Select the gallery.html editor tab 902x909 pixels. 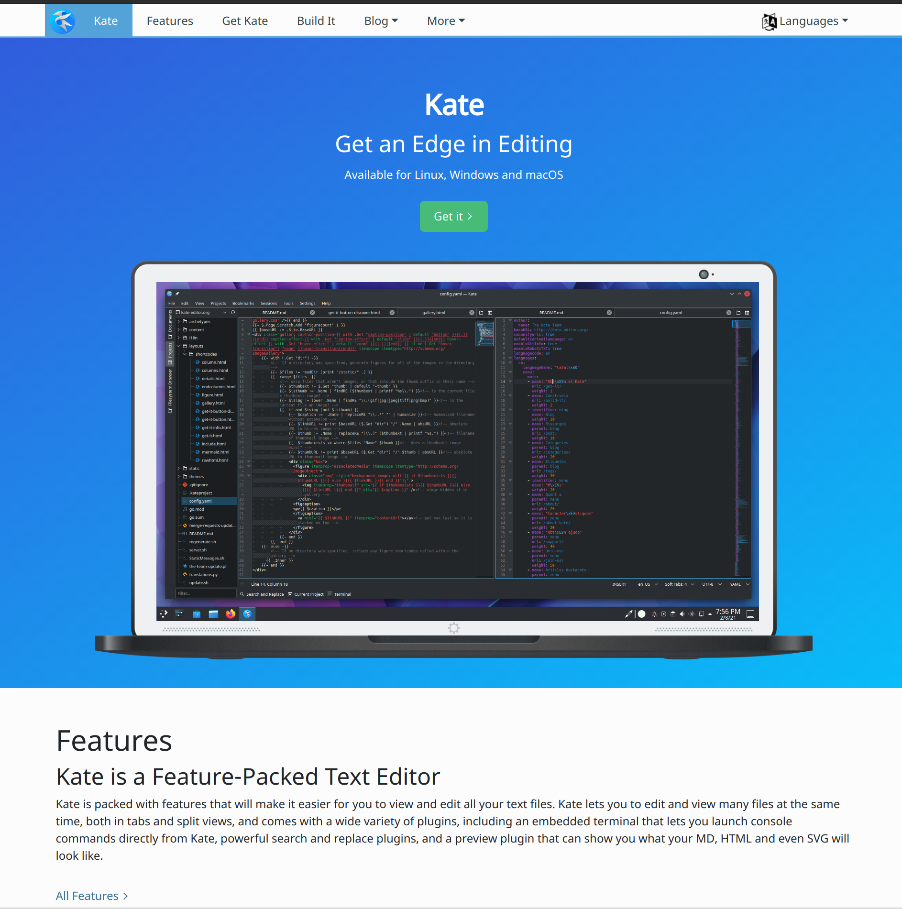tap(433, 313)
